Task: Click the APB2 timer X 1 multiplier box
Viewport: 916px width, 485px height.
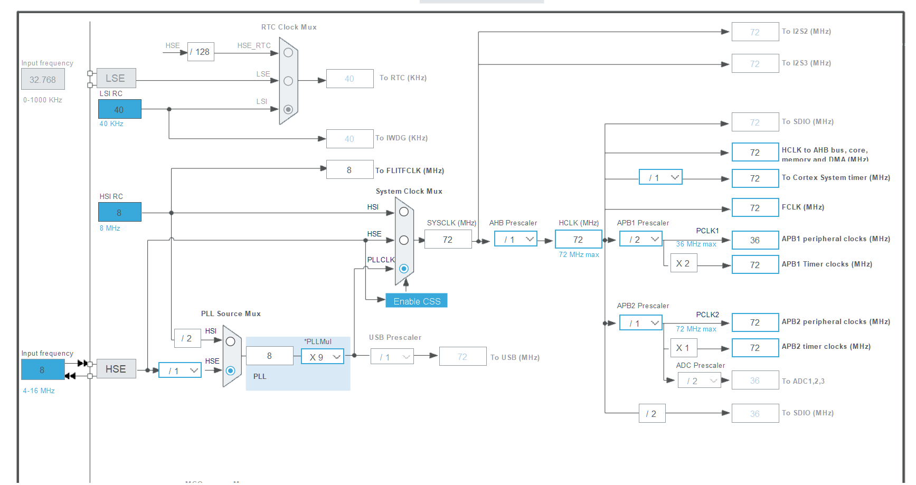Action: pyautogui.click(x=684, y=348)
